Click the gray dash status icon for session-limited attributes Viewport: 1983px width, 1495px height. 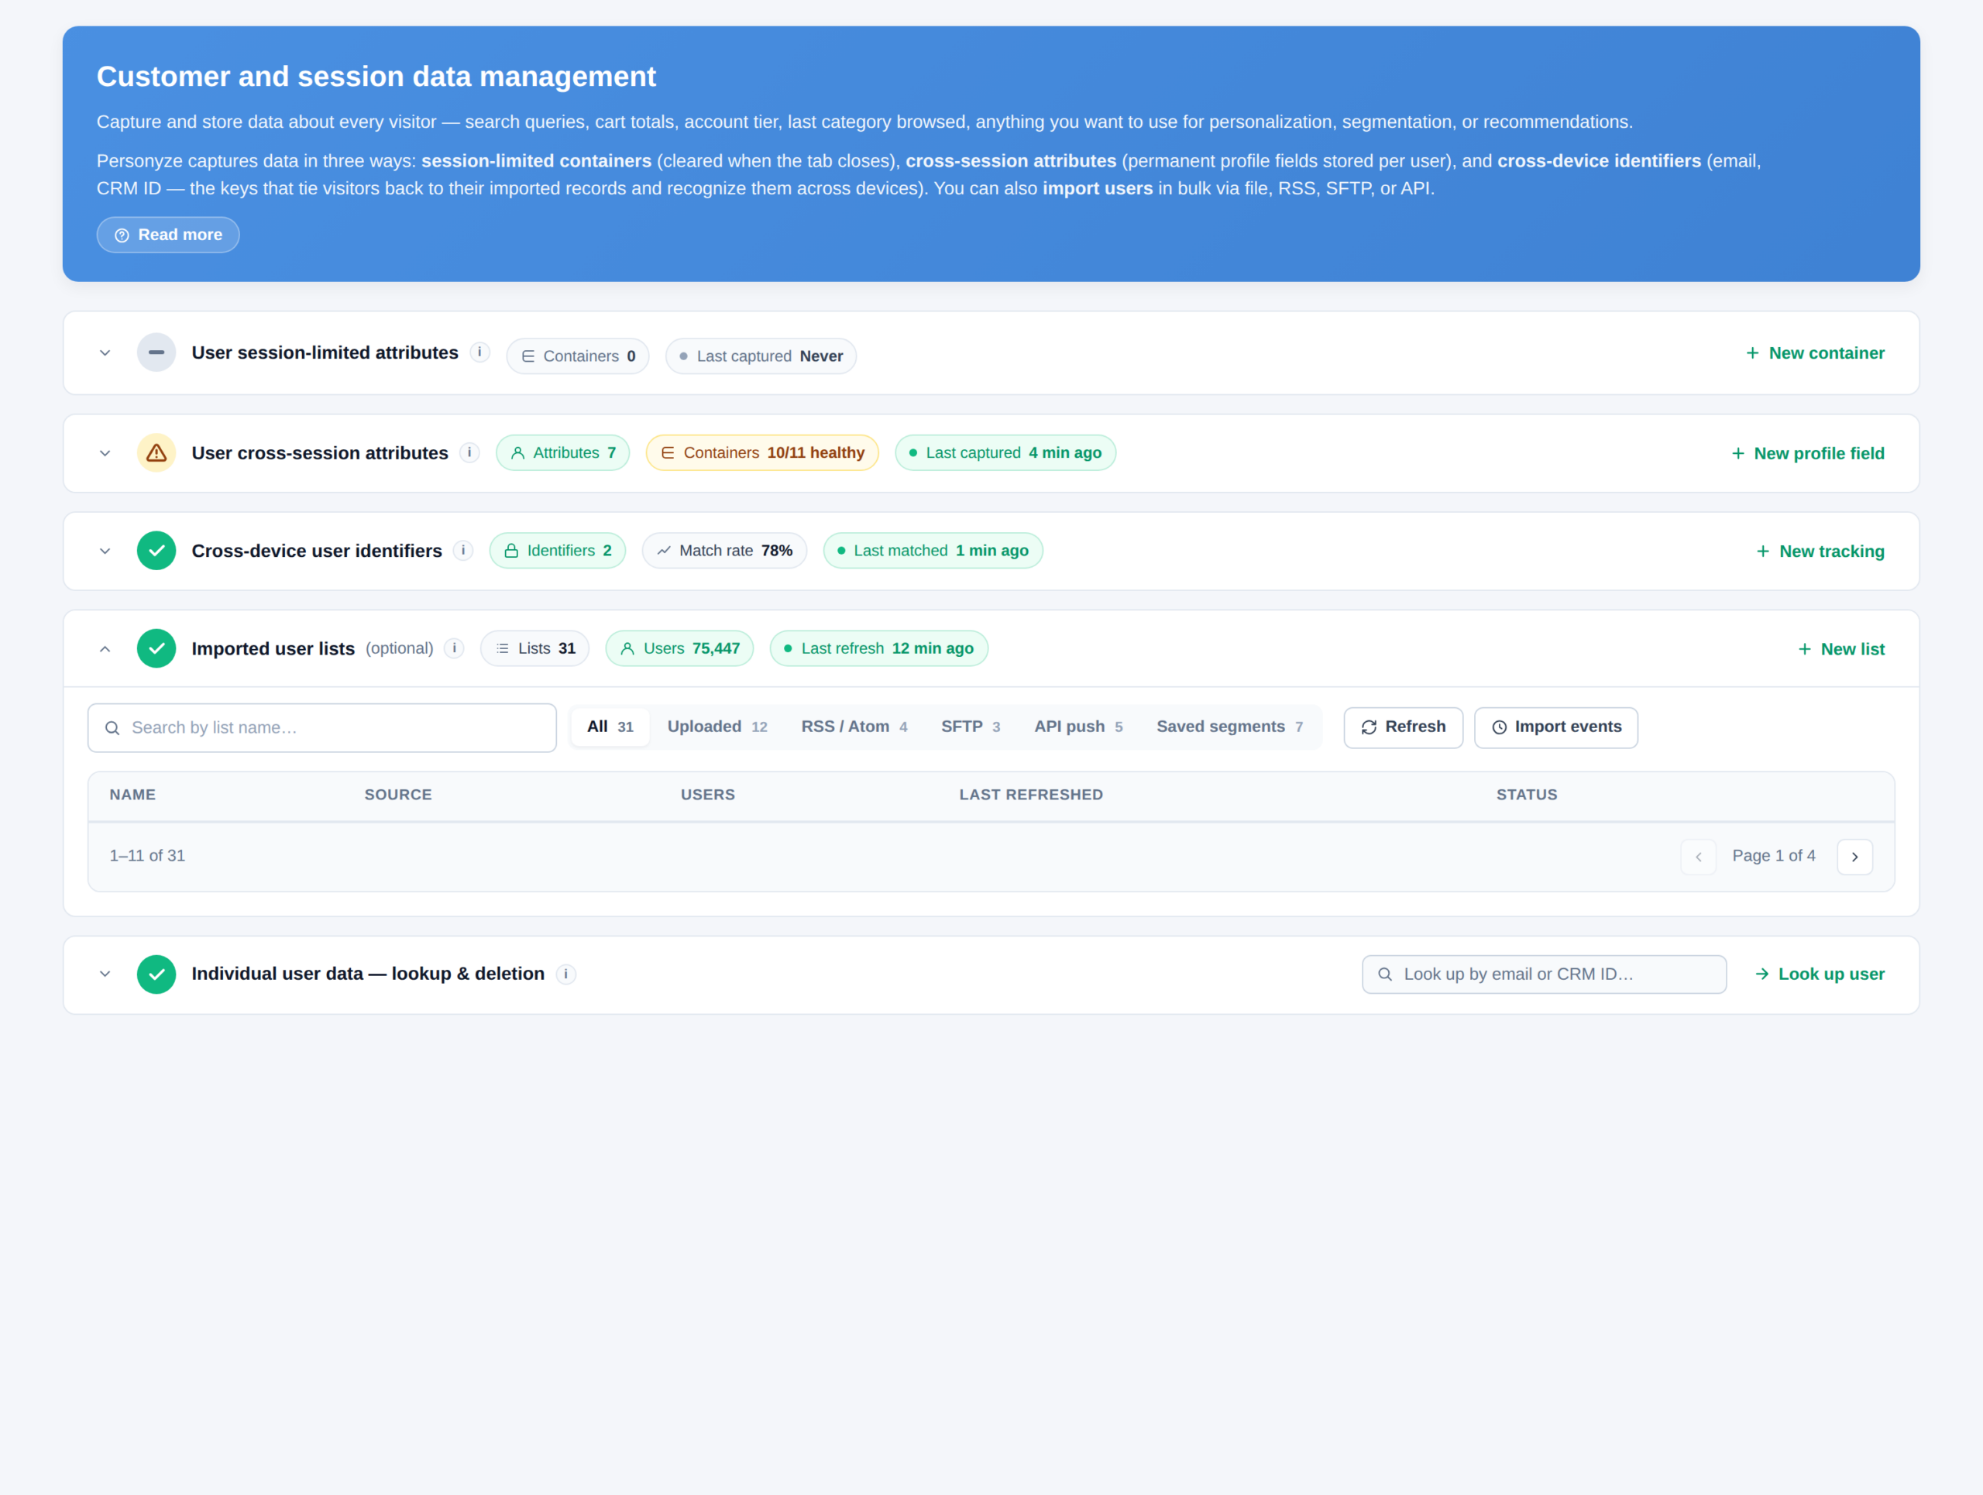(156, 352)
